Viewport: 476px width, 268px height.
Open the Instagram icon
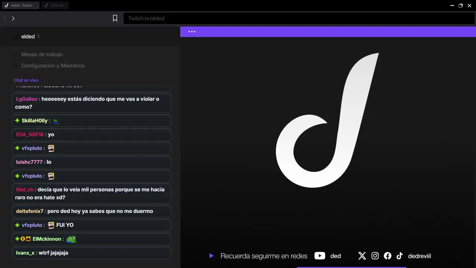375,256
